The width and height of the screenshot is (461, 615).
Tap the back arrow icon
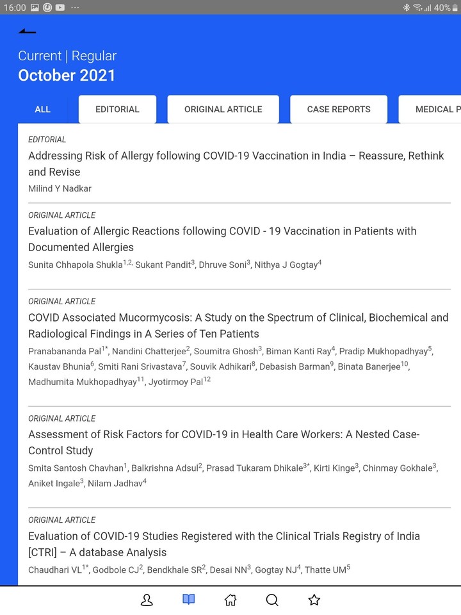click(28, 31)
